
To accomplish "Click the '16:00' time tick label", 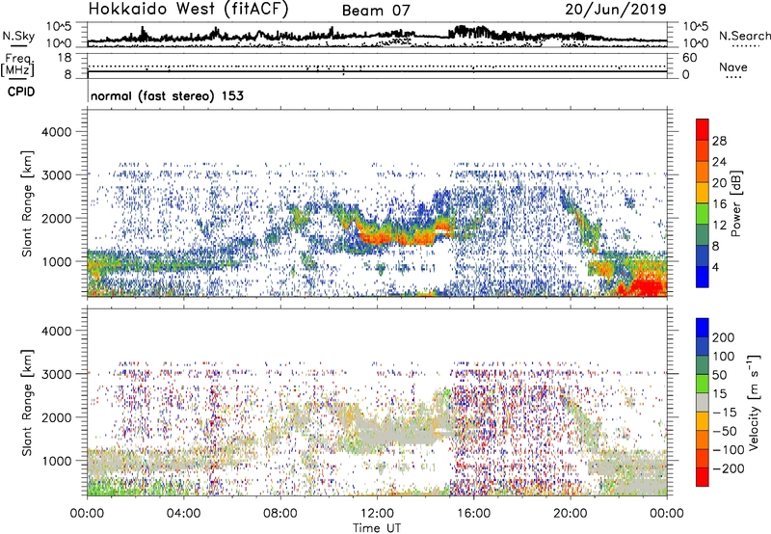I will coord(474,514).
